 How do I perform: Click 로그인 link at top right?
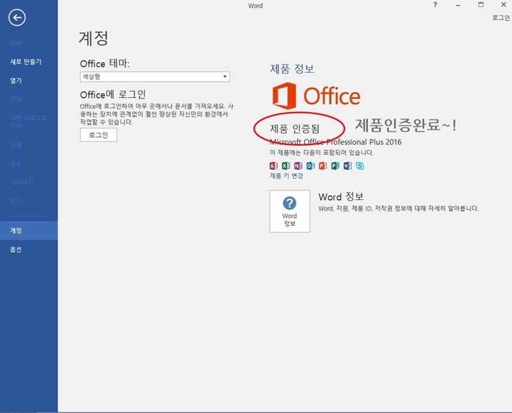pos(500,18)
